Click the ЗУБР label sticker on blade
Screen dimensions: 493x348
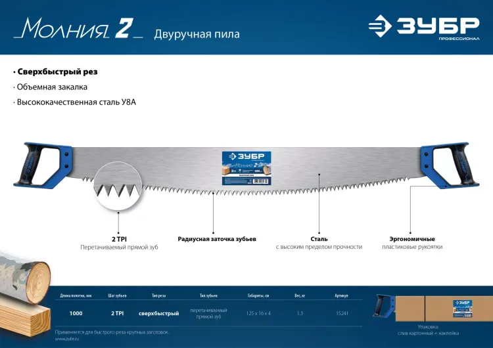[x=246, y=168]
